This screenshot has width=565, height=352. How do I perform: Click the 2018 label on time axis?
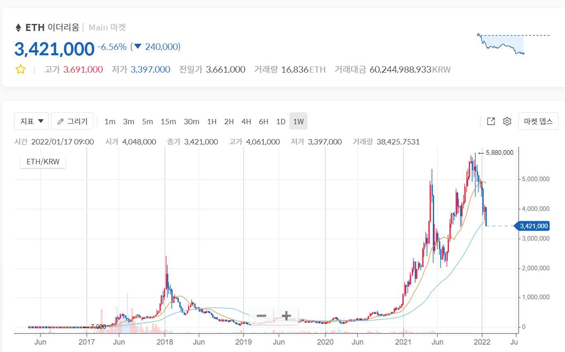click(165, 342)
